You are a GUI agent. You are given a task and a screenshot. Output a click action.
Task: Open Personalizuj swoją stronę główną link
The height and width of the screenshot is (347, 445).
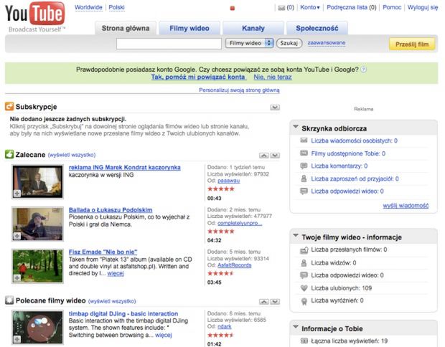pyautogui.click(x=239, y=90)
